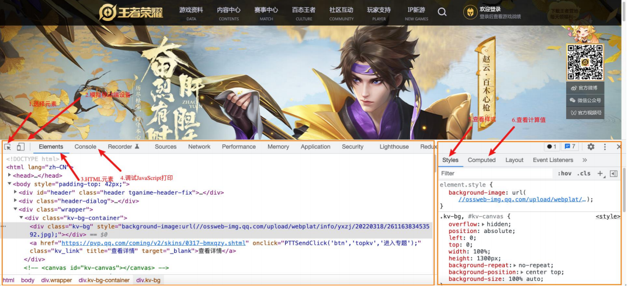628x293 pixels.
Task: Click the message issues badge showing 7
Action: point(570,147)
